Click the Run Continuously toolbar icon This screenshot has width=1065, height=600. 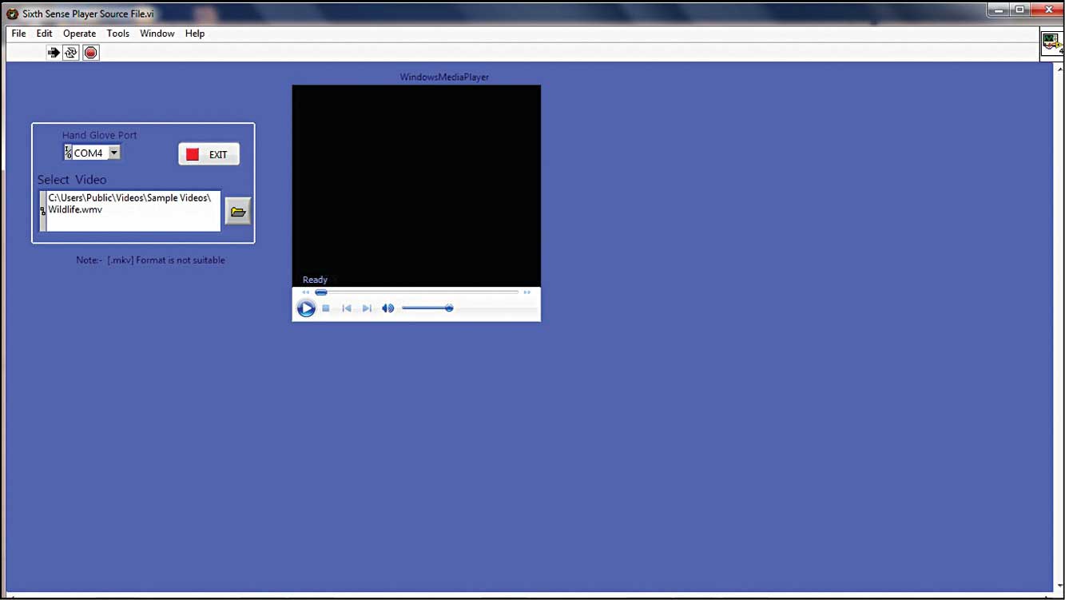click(x=71, y=53)
